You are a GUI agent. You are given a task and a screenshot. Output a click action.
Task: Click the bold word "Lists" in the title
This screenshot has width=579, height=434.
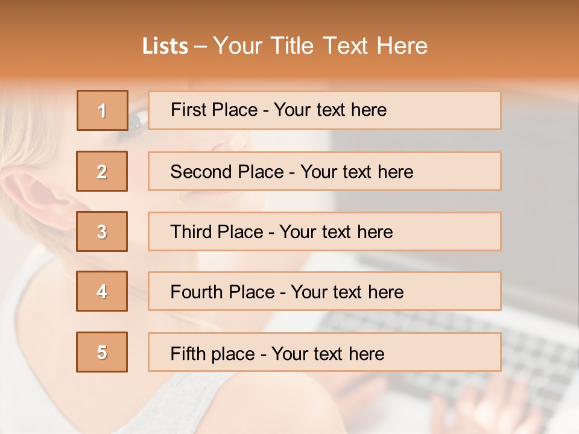(165, 46)
